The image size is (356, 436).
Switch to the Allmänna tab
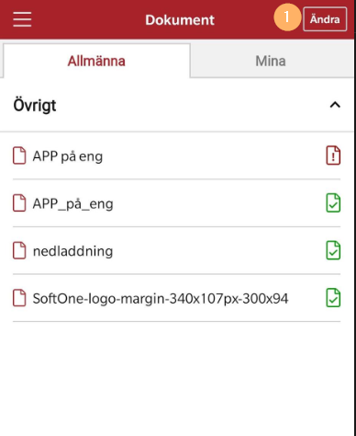[96, 61]
